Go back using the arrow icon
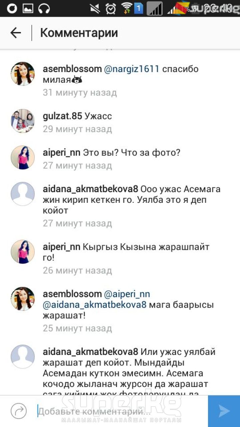Image resolution: width=240 pixels, height=427 pixels. pos(16,33)
